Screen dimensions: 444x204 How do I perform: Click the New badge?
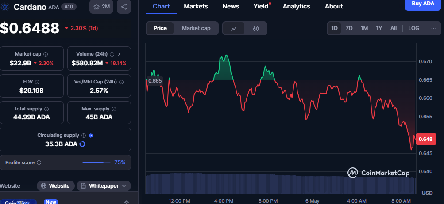point(51,202)
